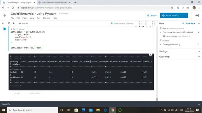This screenshot has width=202, height=113.
Task: Open the Windows Start menu
Action: click(x=3, y=110)
